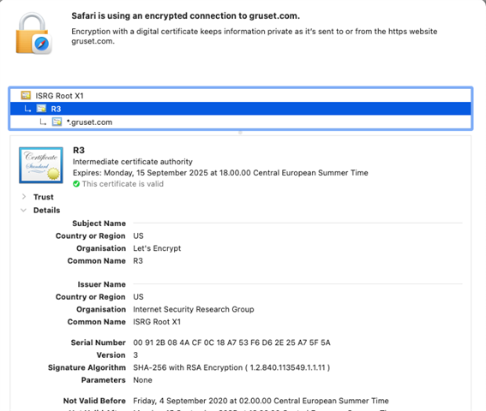This screenshot has height=411, width=486.
Task: Click the R3 certificate icon in chain
Action: pos(41,109)
